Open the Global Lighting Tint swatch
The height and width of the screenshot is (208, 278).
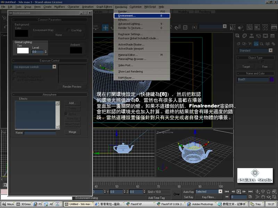pyautogui.click(x=23, y=50)
